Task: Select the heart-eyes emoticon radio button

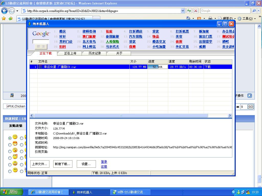Action: click(x=10, y=145)
